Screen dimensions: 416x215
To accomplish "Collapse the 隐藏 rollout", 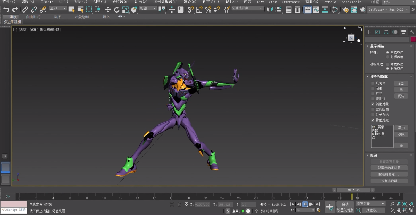I will (x=368, y=155).
